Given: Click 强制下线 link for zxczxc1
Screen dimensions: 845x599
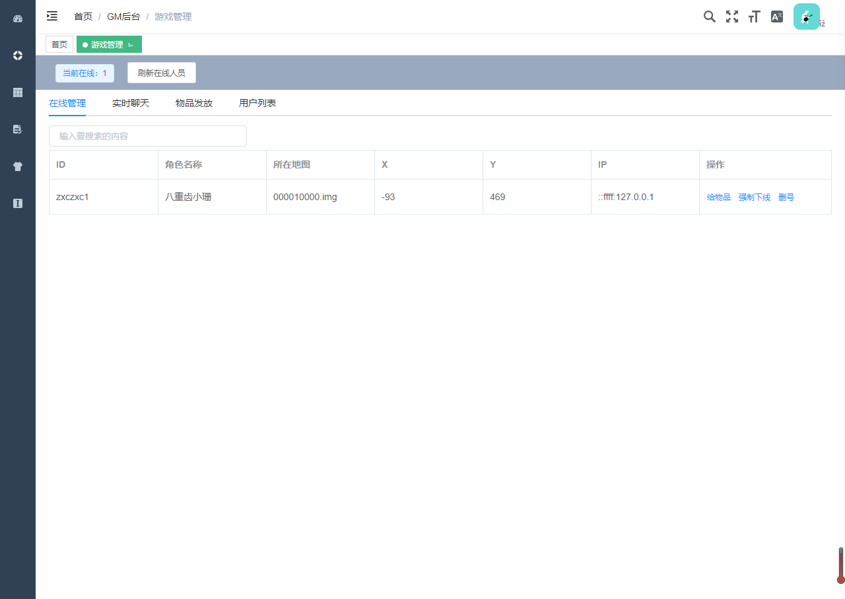Looking at the screenshot, I should [755, 197].
